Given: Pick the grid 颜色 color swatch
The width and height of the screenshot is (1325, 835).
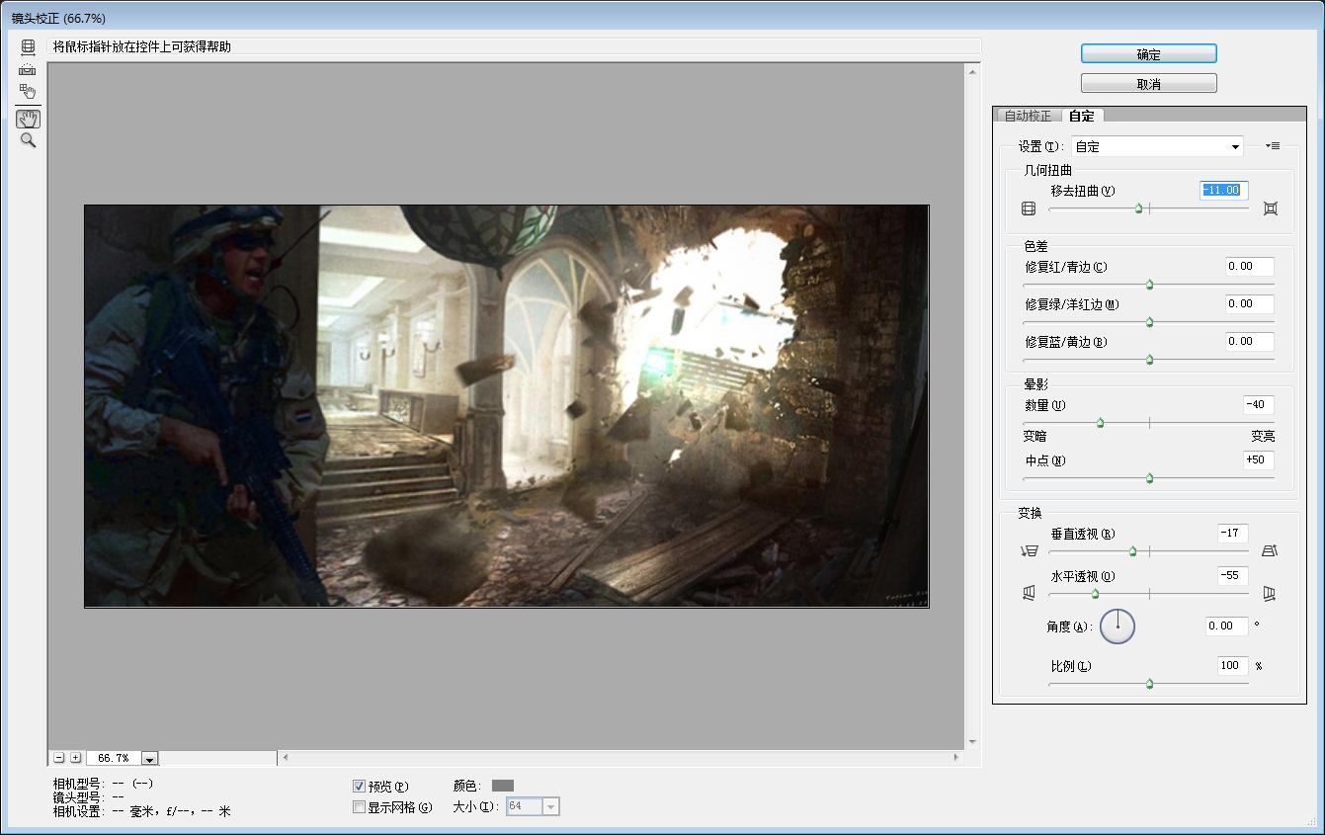Looking at the screenshot, I should pyautogui.click(x=503, y=786).
